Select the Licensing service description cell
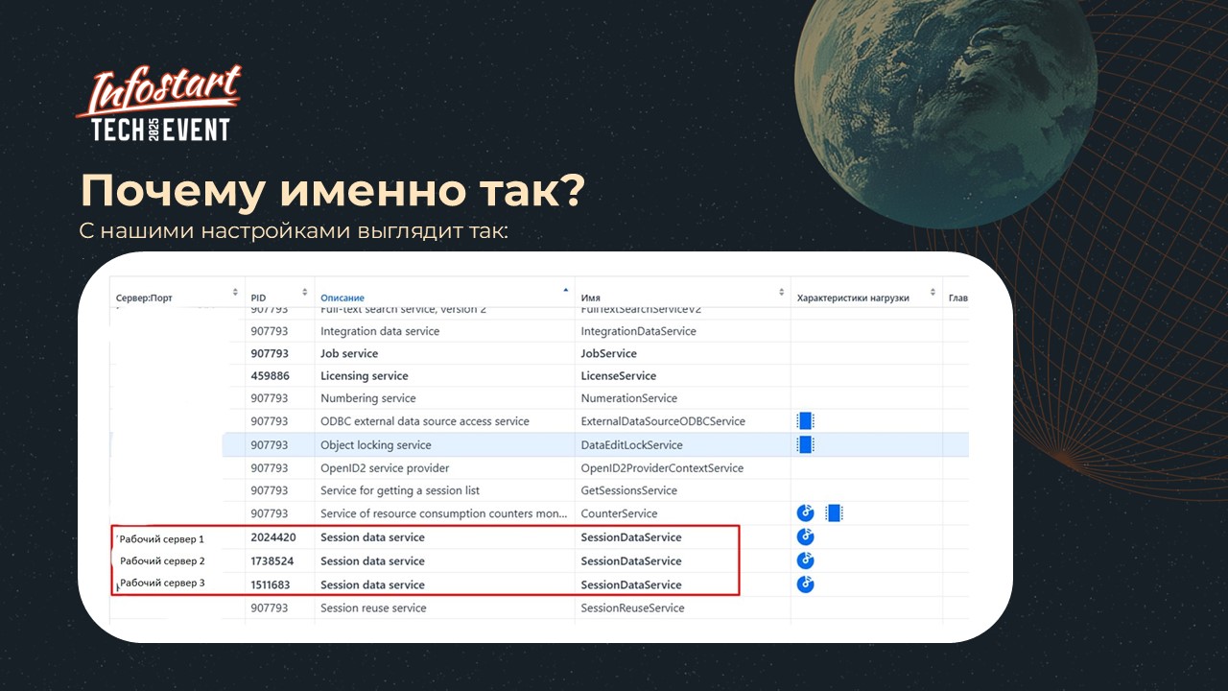 click(x=365, y=376)
